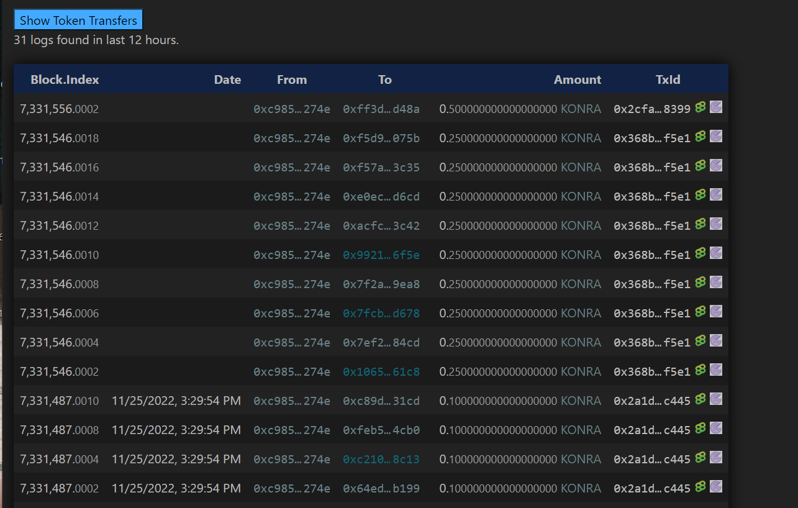Click the Block.Index column header
This screenshot has height=508, width=798.
pos(65,79)
